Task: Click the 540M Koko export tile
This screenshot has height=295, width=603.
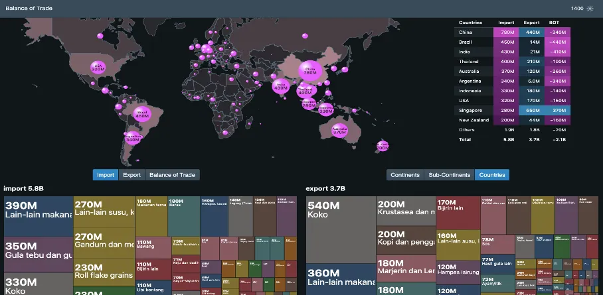Action: 341,229
